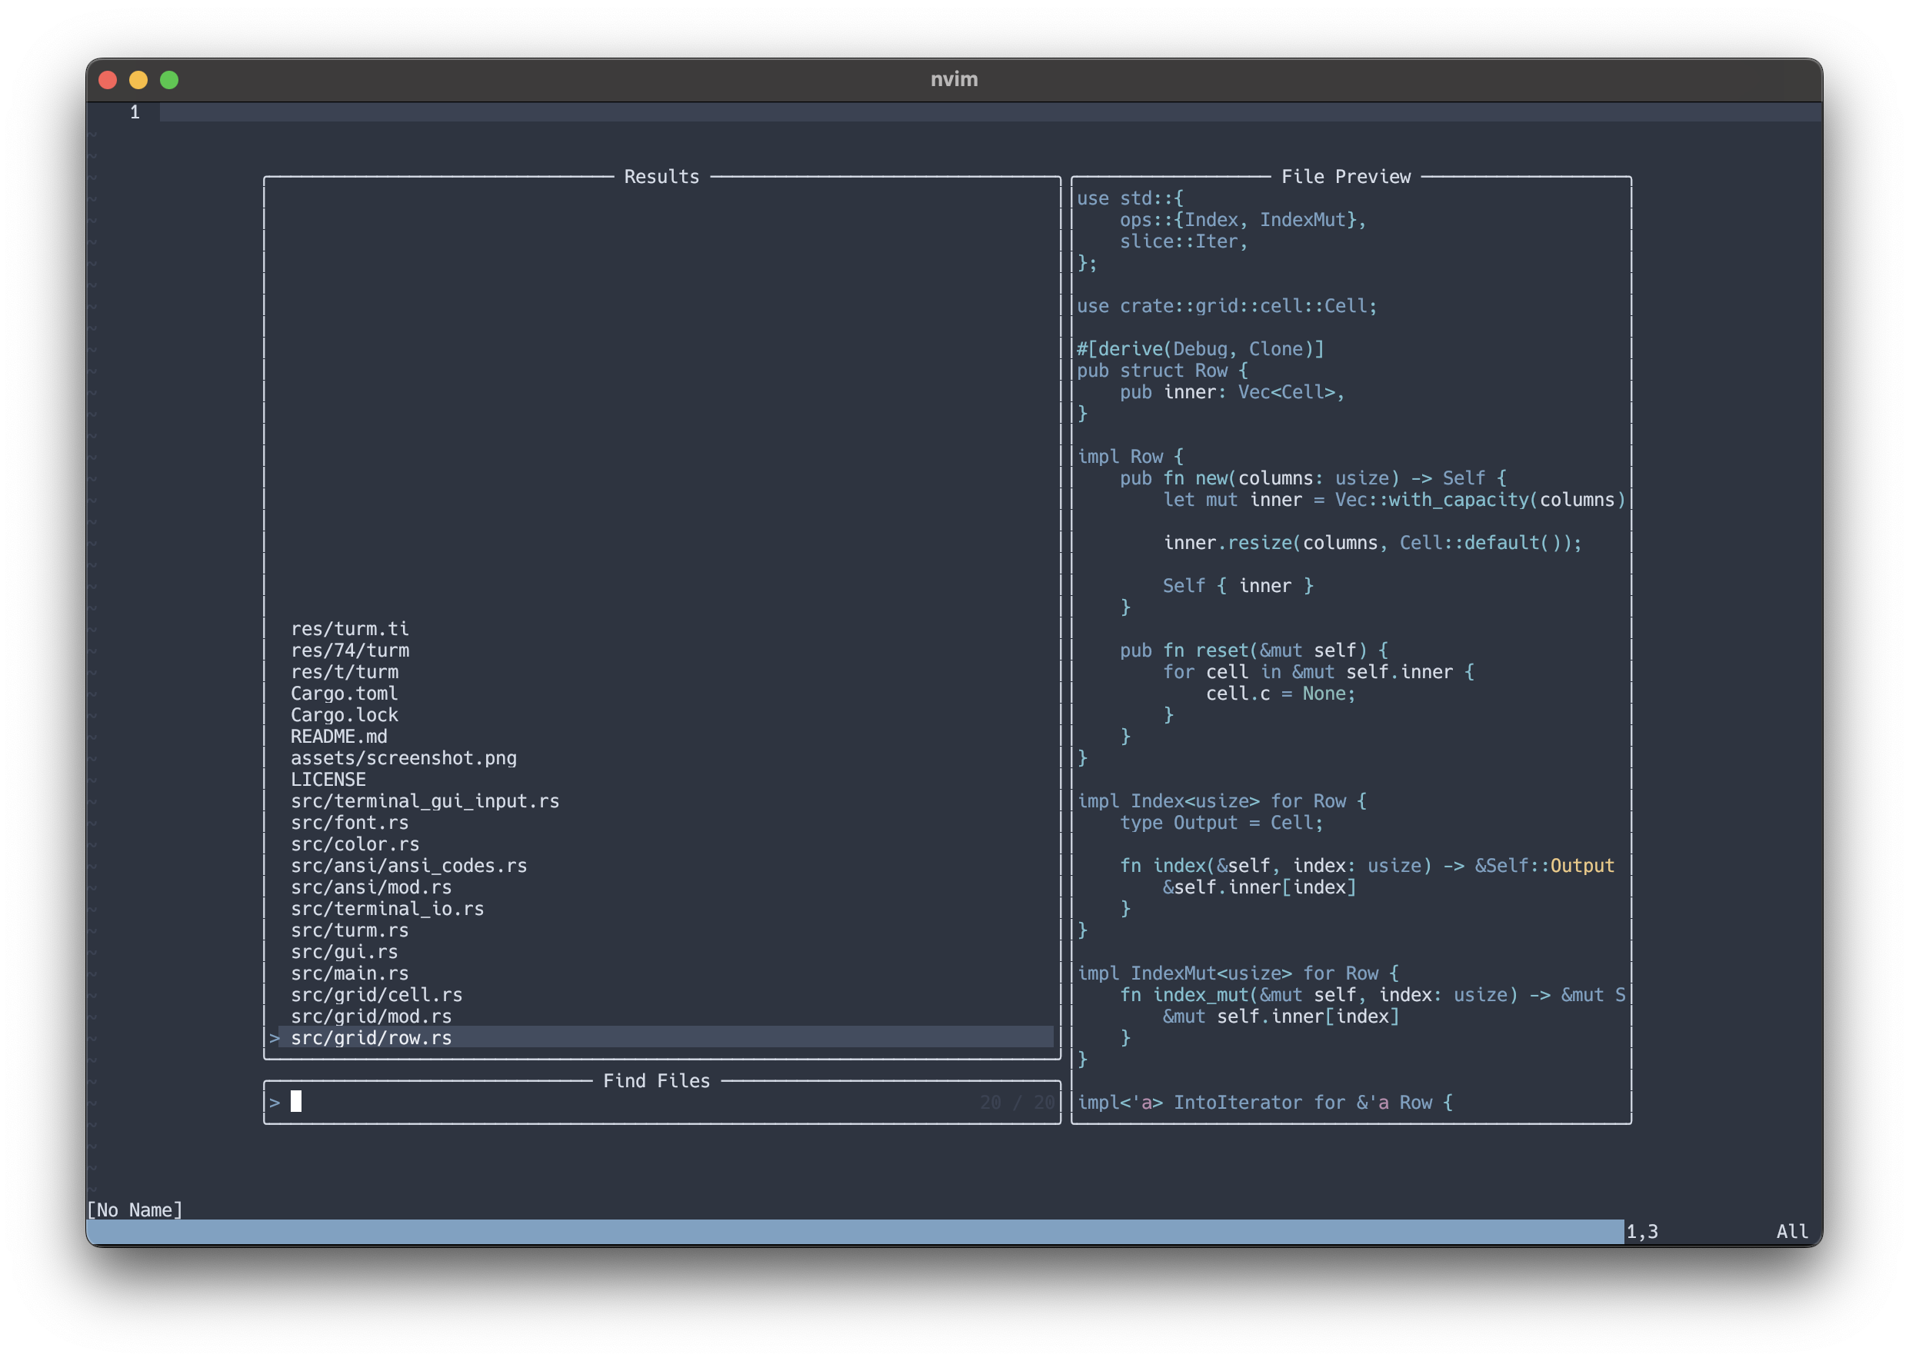Open src/turm.rs from the list
This screenshot has width=1909, height=1361.
[x=350, y=930]
